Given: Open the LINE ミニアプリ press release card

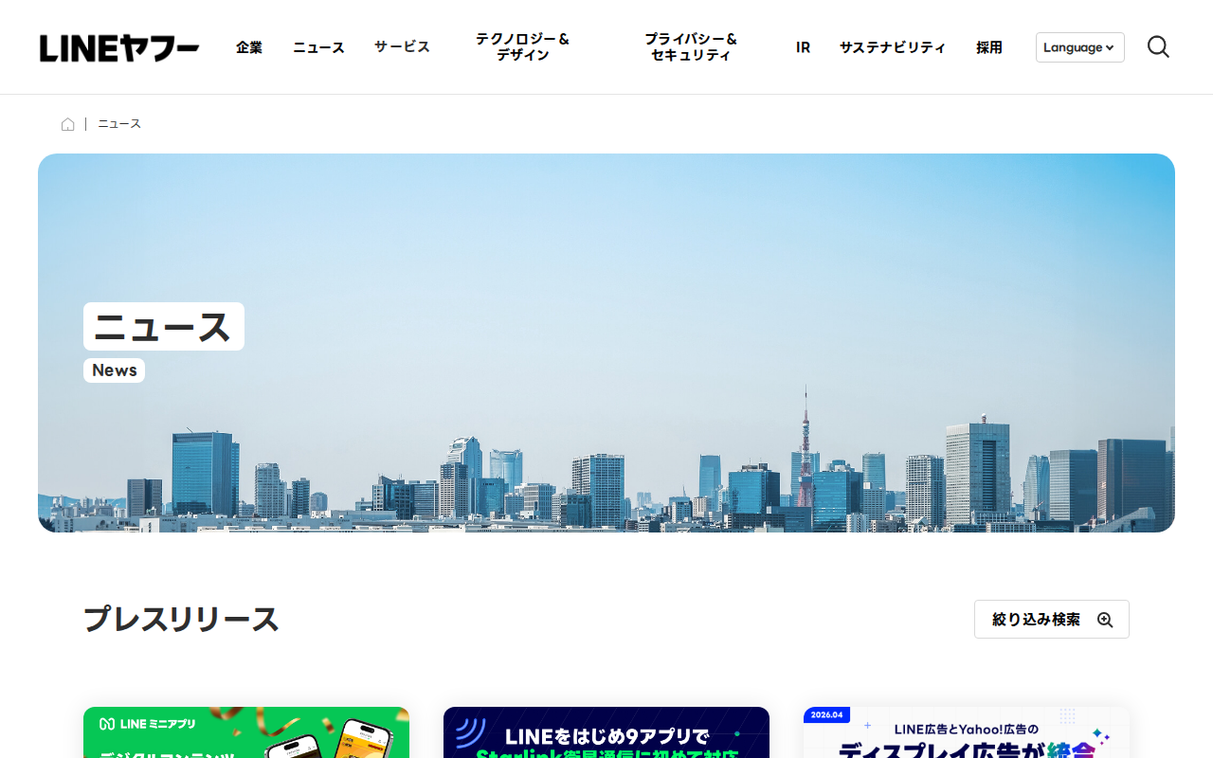Looking at the screenshot, I should [246, 732].
